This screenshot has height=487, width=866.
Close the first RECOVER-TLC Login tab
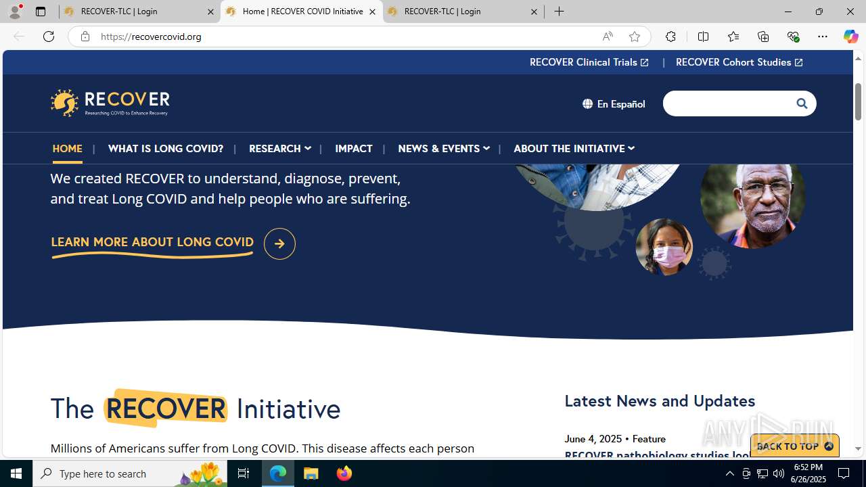click(210, 11)
